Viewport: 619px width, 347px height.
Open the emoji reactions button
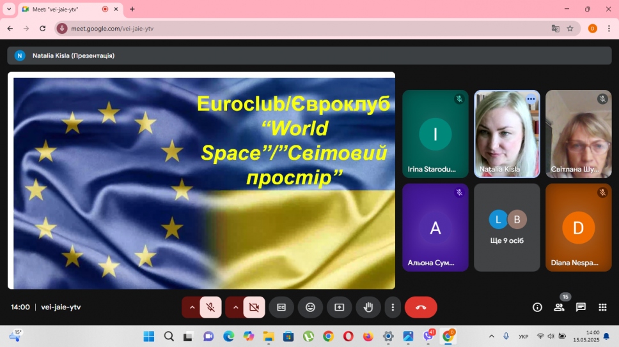(x=310, y=307)
